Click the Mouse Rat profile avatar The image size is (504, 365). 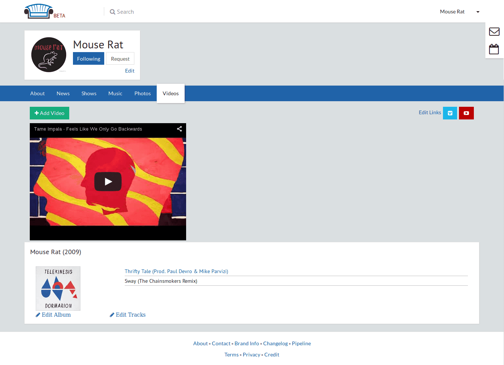tap(49, 55)
